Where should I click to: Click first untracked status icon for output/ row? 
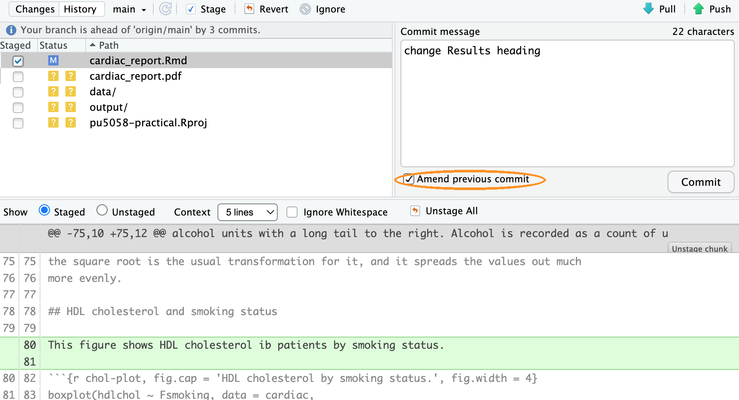click(x=53, y=107)
